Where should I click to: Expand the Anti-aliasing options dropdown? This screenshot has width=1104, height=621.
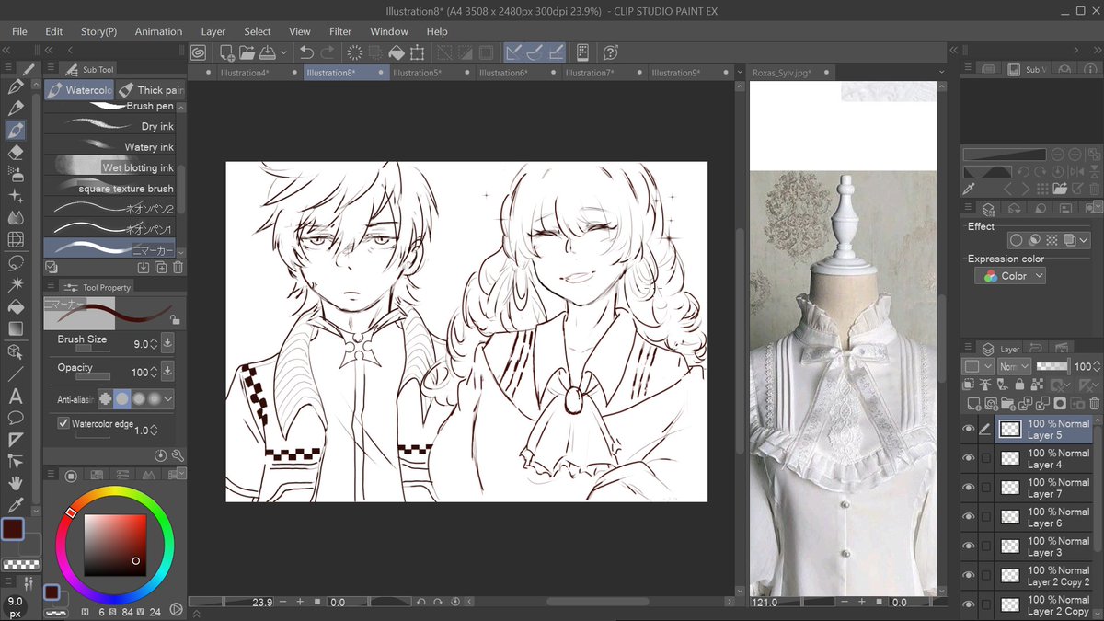click(168, 399)
